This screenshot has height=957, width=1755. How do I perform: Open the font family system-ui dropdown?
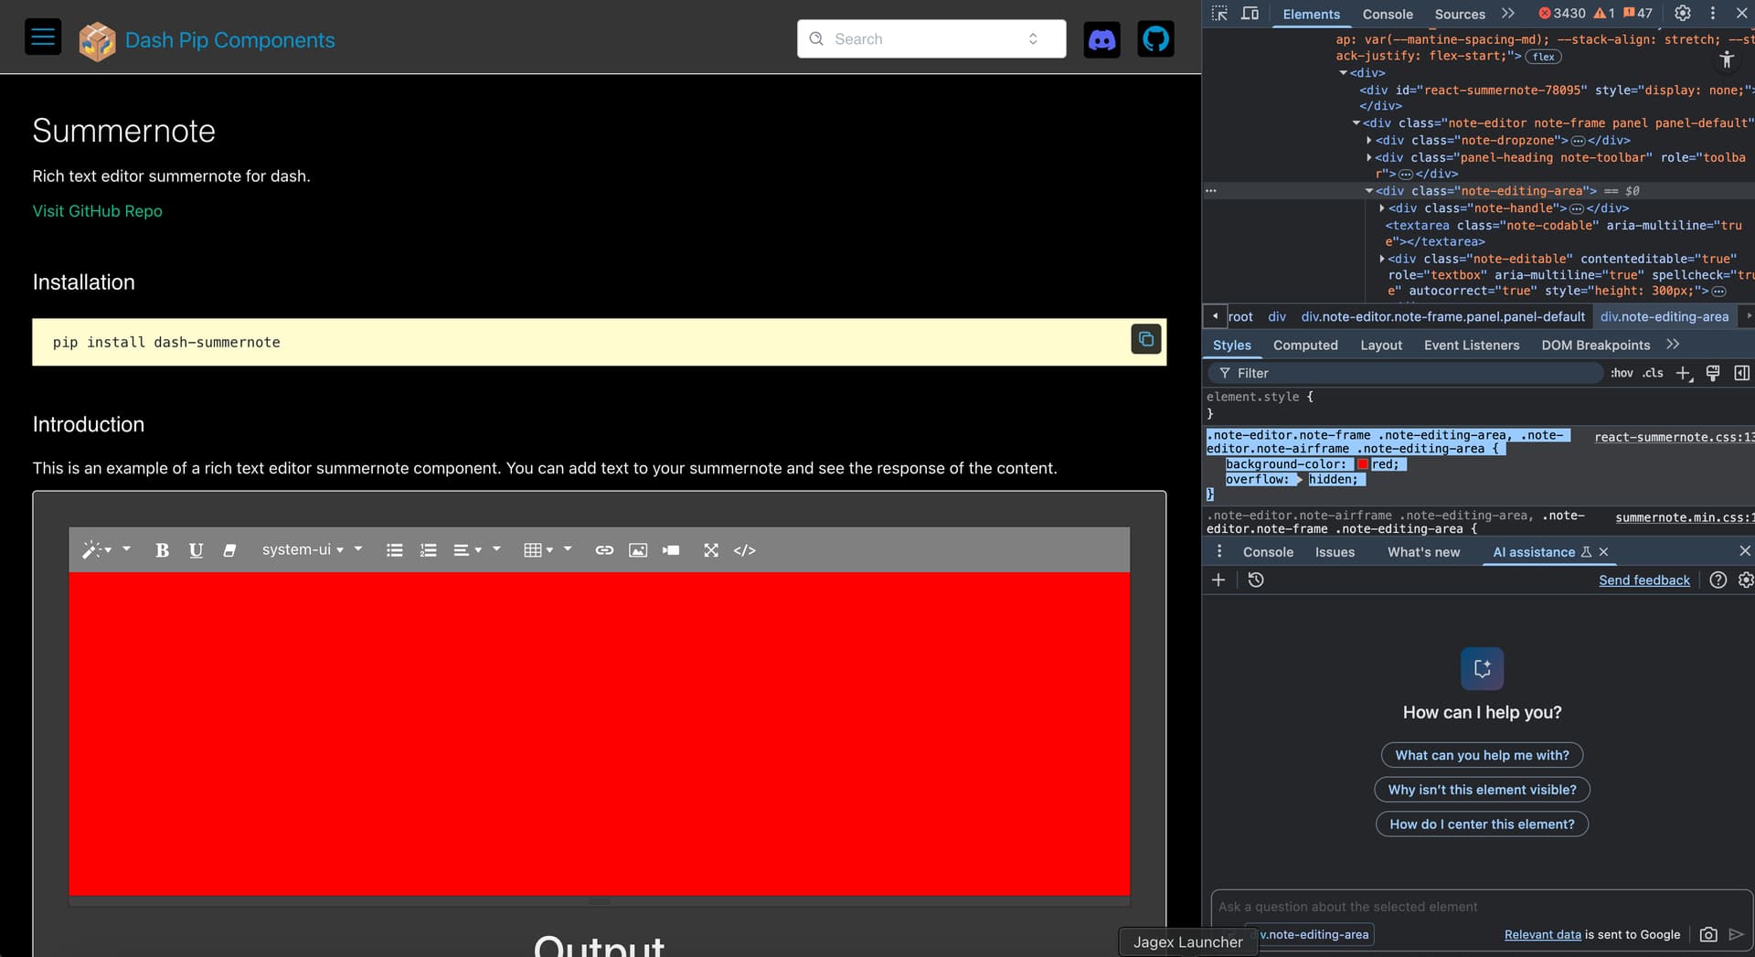pos(303,549)
